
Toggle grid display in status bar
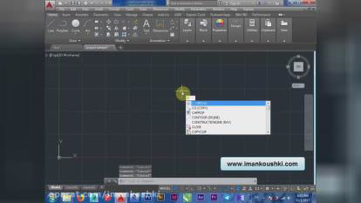[x=176, y=188]
